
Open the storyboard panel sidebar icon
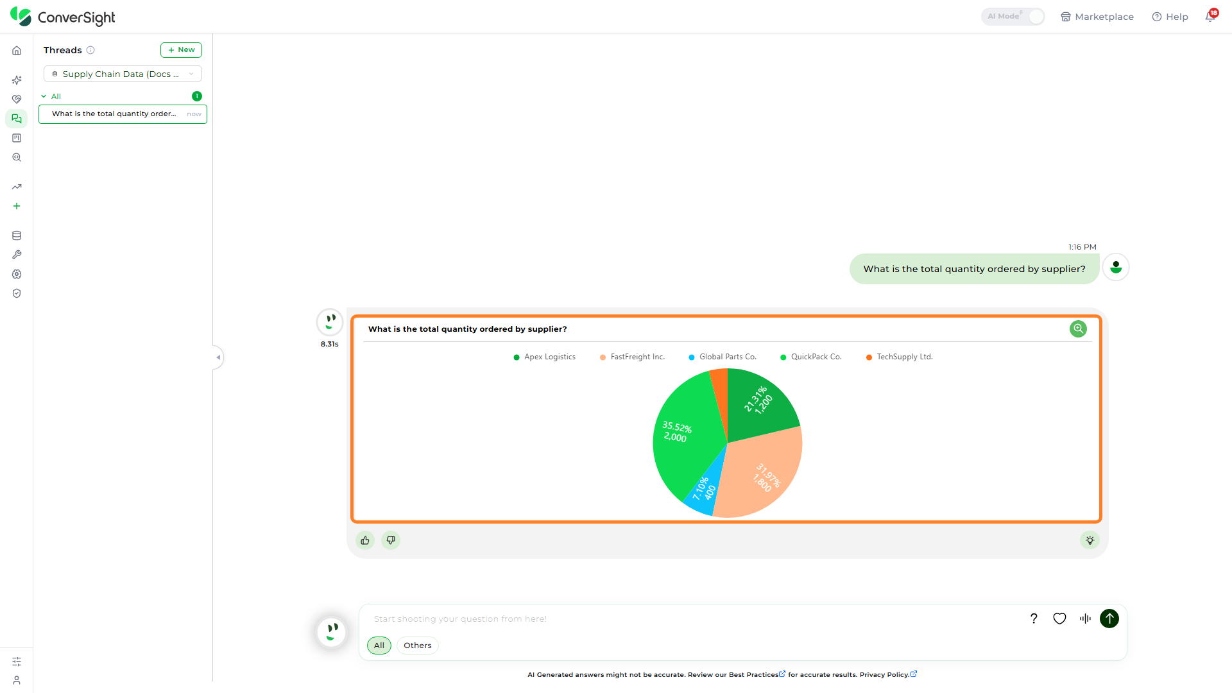[17, 138]
